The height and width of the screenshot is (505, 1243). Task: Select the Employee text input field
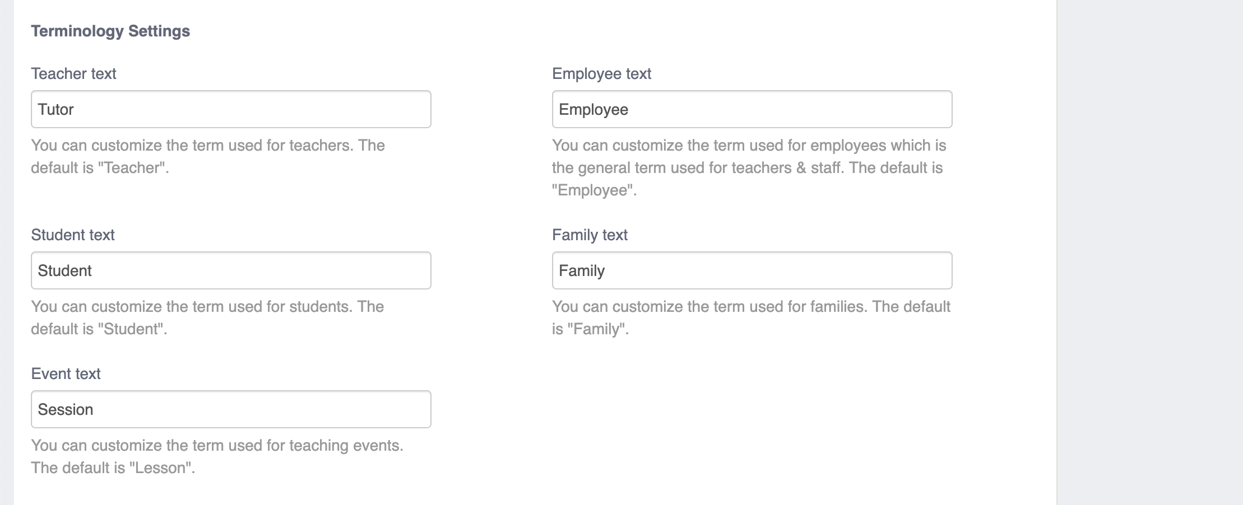pyautogui.click(x=751, y=109)
